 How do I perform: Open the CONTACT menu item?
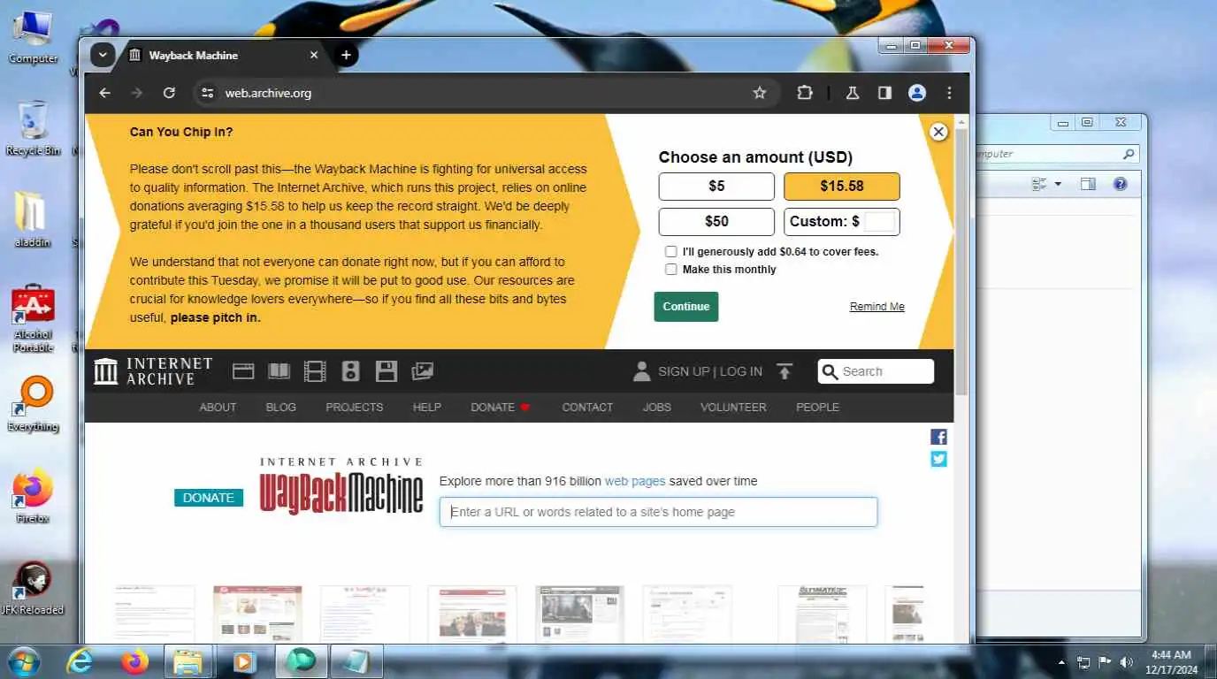(587, 408)
